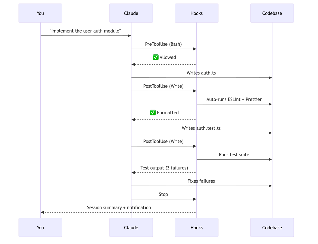Select the top Claude participant box

click(131, 13)
